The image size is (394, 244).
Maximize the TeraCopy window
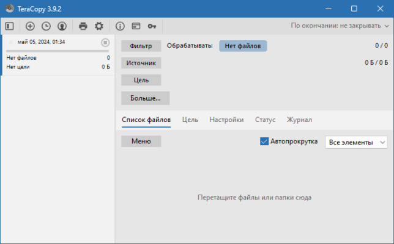(x=354, y=9)
